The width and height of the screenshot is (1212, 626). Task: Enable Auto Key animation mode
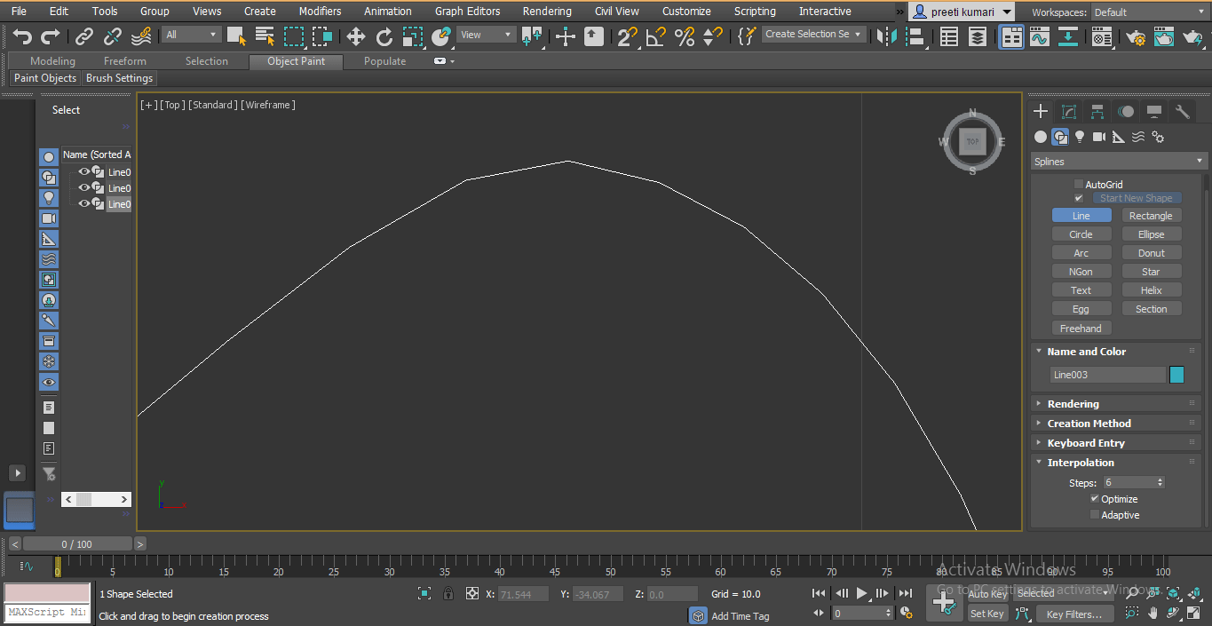[986, 594]
